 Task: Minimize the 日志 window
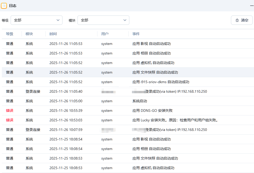click(x=251, y=5)
